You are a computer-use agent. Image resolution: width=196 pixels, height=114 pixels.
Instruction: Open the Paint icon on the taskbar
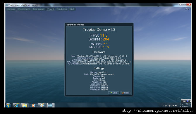(x=42, y=106)
